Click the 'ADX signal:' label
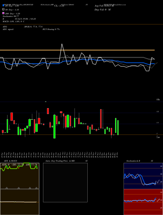Viewport: 163px width, 215px height. coord(8,29)
